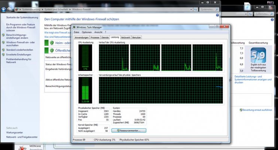This screenshot has height=150, width=278.
Task: Open Detaillierte Leistungs- und Systeminformationen link
Action: tap(253, 79)
